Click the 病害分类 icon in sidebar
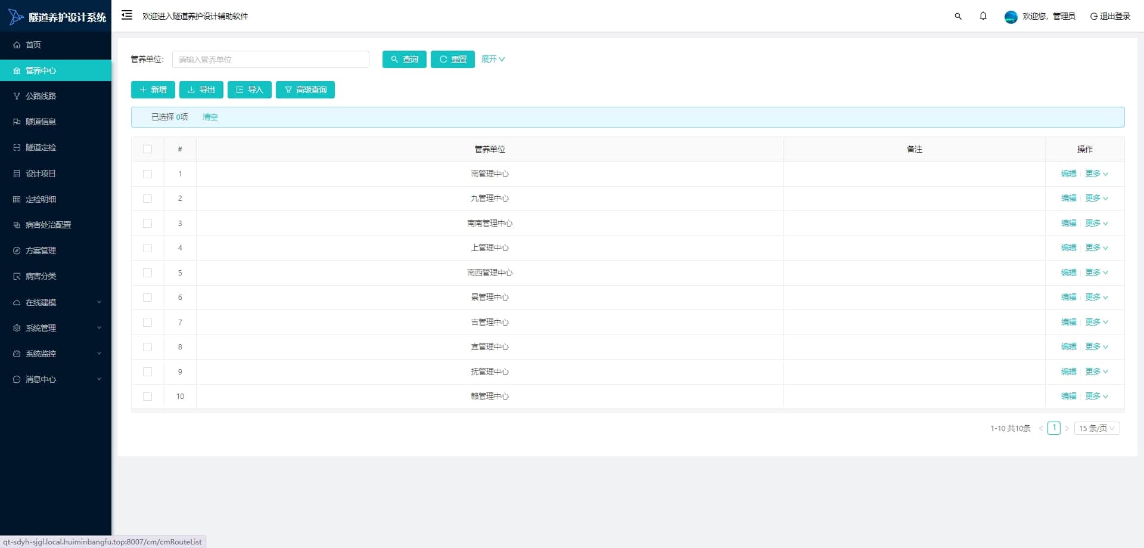 (x=17, y=276)
